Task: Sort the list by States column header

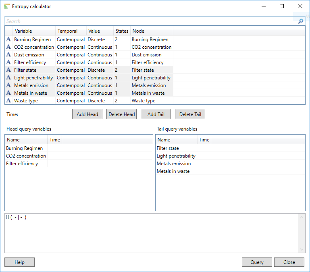Action: point(122,31)
